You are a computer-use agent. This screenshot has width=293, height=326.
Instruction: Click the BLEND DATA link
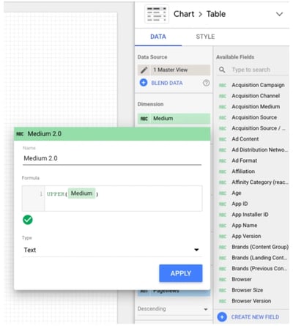[x=167, y=83]
